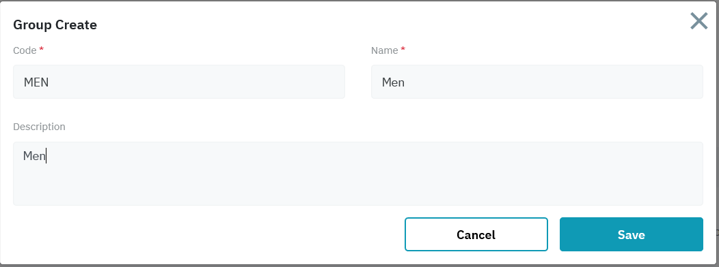
Task: Click the Description field label
Action: [39, 127]
